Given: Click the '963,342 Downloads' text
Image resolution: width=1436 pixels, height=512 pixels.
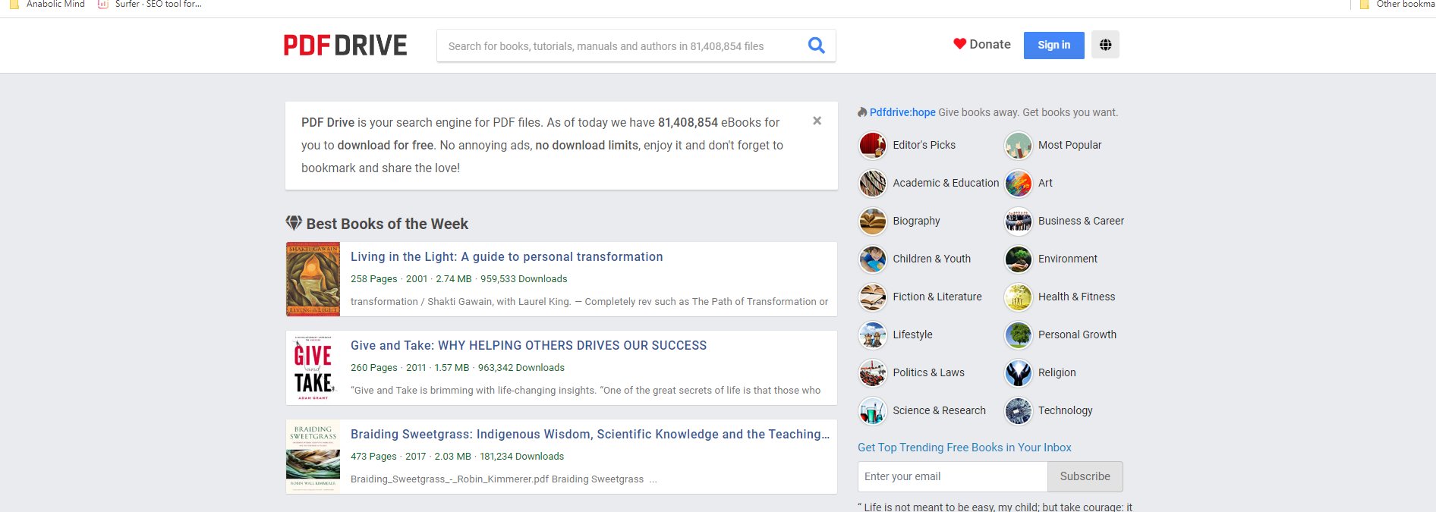Looking at the screenshot, I should [521, 368].
